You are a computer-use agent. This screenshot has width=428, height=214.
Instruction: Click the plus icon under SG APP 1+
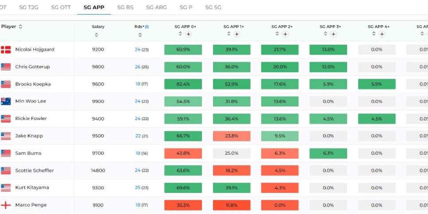point(237,34)
